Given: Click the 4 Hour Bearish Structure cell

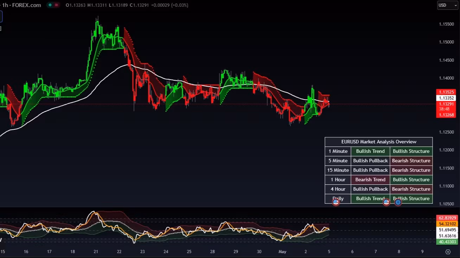Looking at the screenshot, I should click(411, 189).
